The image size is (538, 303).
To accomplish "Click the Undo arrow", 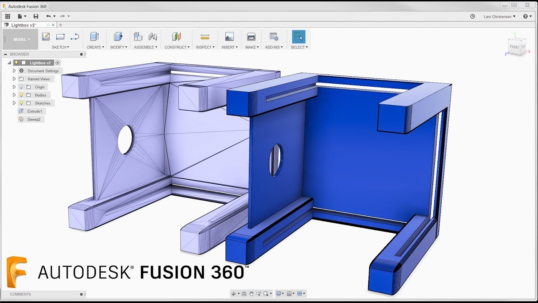I will 48,16.
